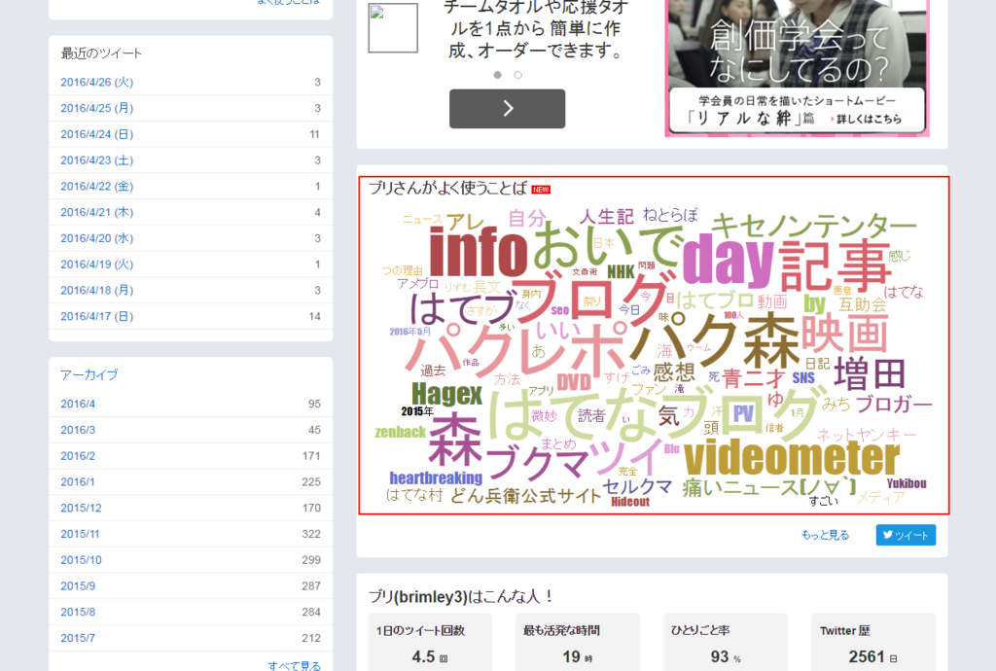Click すべて見る under the archive list
996x671 pixels.
click(x=294, y=665)
